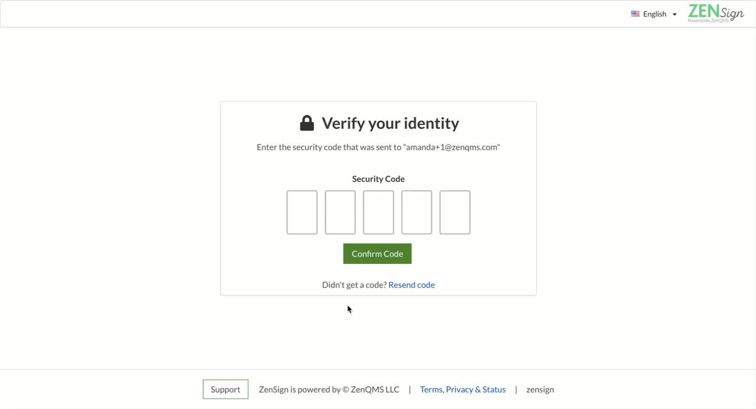
Task: Open Terms, Privacy & Status link
Action: (x=463, y=390)
